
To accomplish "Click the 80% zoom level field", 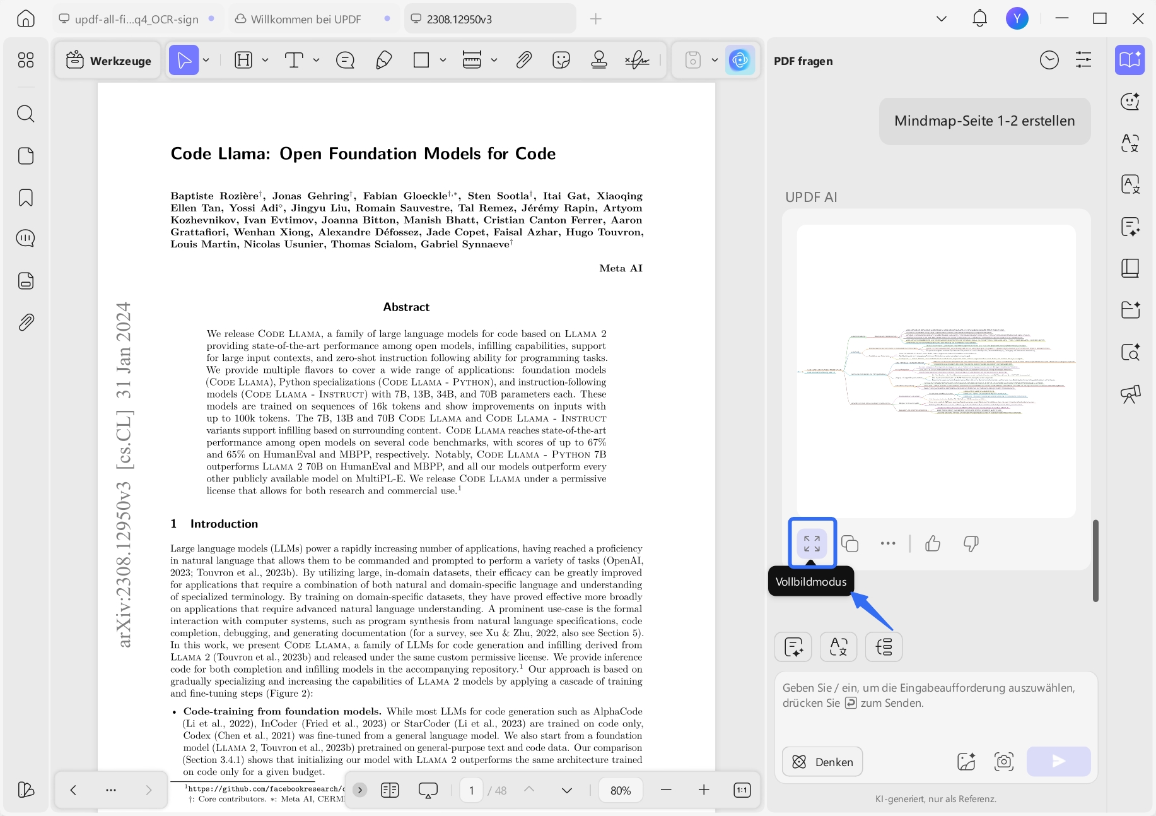I will tap(621, 790).
